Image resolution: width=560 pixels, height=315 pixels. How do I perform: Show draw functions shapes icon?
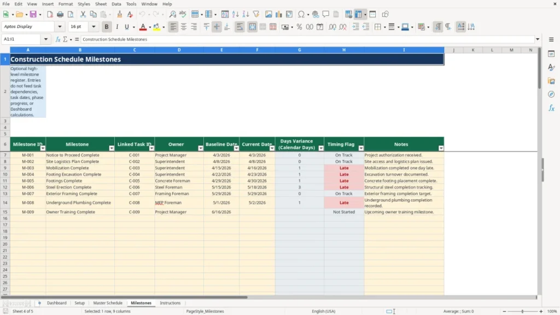pyautogui.click(x=385, y=14)
